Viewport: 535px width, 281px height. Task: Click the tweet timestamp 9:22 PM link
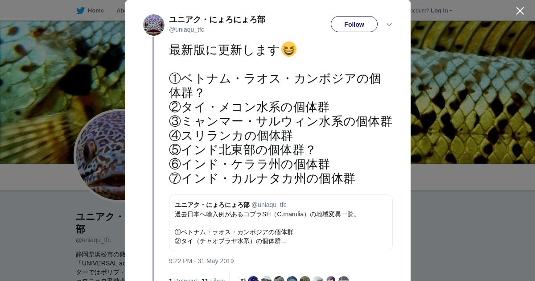coord(201,261)
